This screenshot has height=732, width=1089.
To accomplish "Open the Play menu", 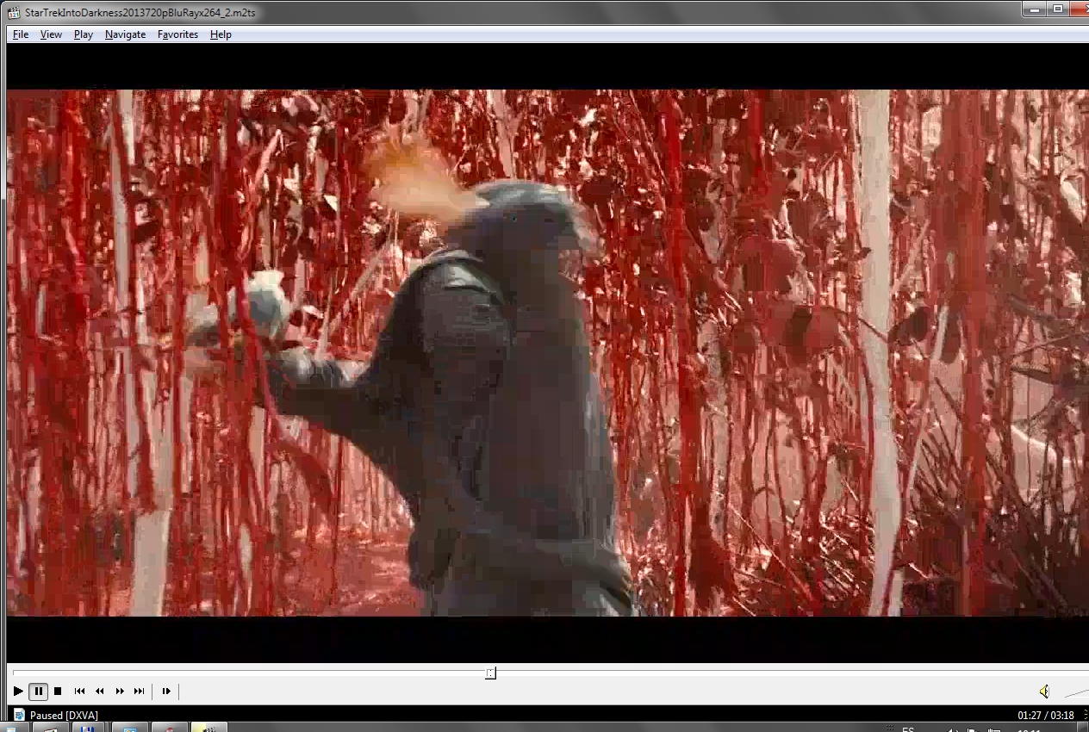I will (84, 34).
